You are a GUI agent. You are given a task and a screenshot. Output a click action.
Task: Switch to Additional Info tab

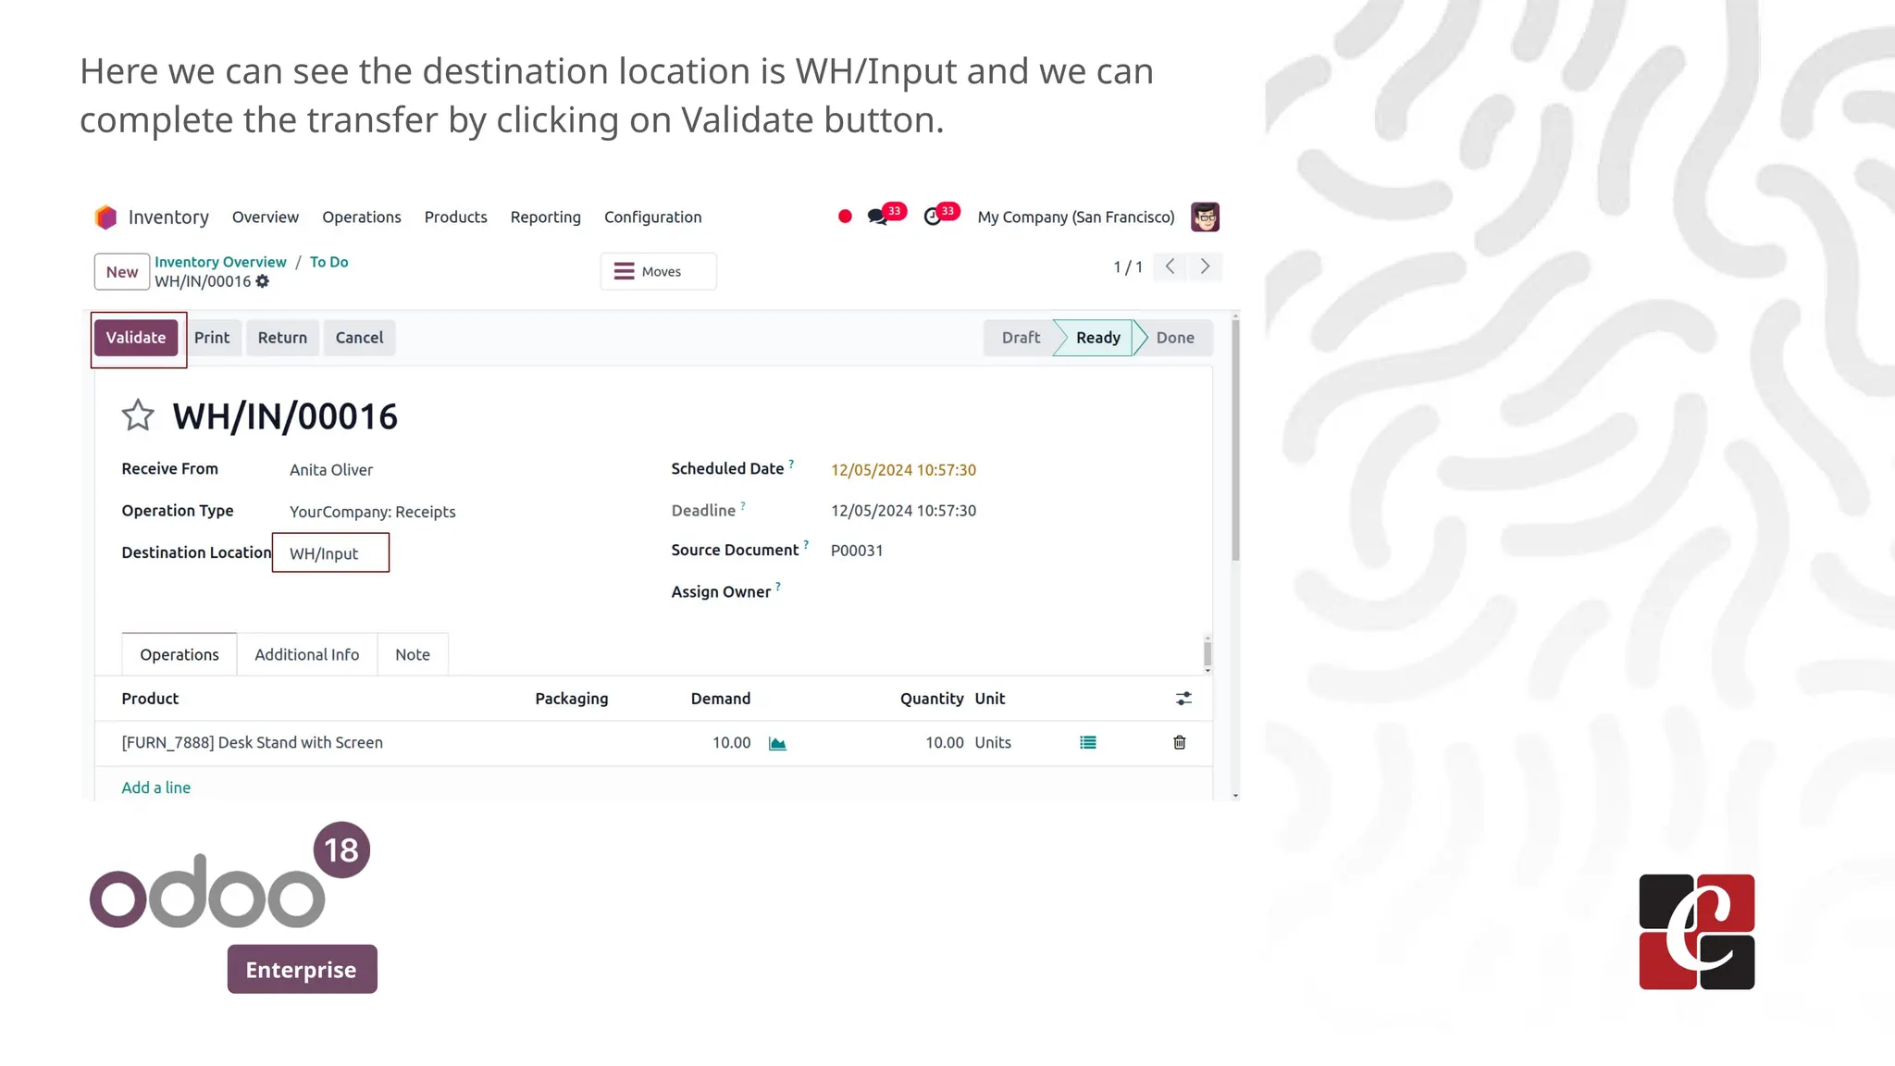point(307,654)
